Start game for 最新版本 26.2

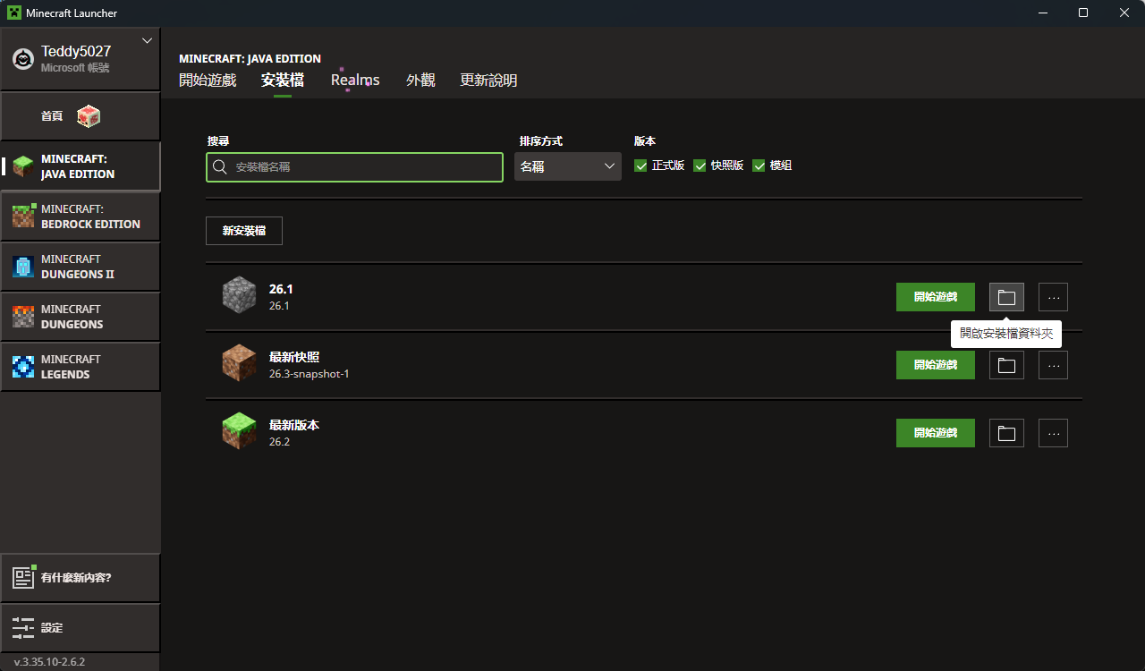[x=936, y=433]
